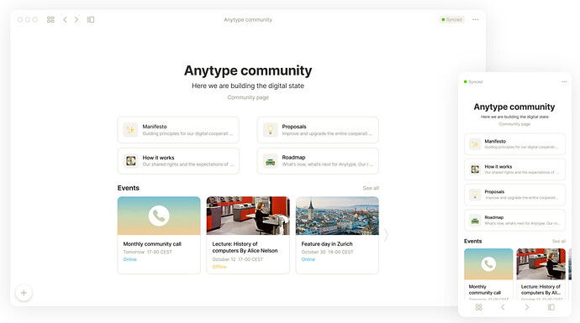Image resolution: width=580 pixels, height=323 pixels.
Task: Open Feature day in Zurich thumbnail
Action: pyautogui.click(x=337, y=216)
